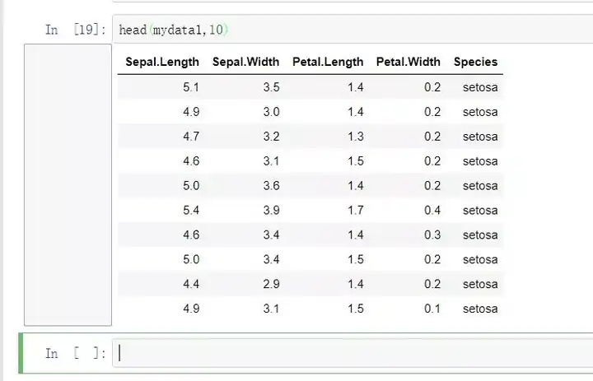Select the Sepal.Length value 5.1
593x381 pixels.
(190, 87)
